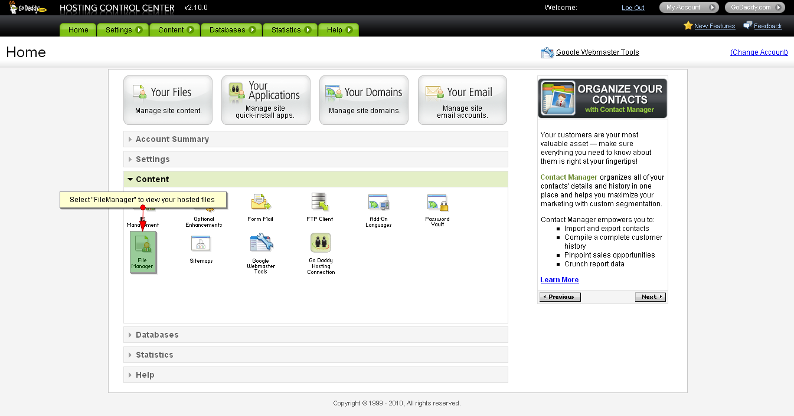Viewport: 794px width, 416px height.
Task: Click the Log Out link
Action: pos(633,8)
